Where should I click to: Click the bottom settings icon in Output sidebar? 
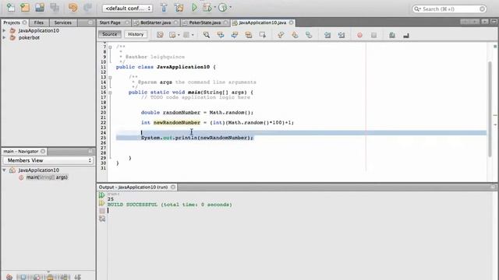pyautogui.click(x=102, y=219)
